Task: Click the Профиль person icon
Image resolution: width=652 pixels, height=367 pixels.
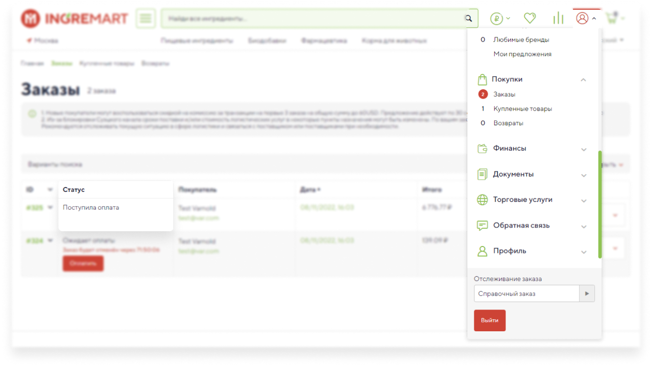Action: click(x=482, y=251)
